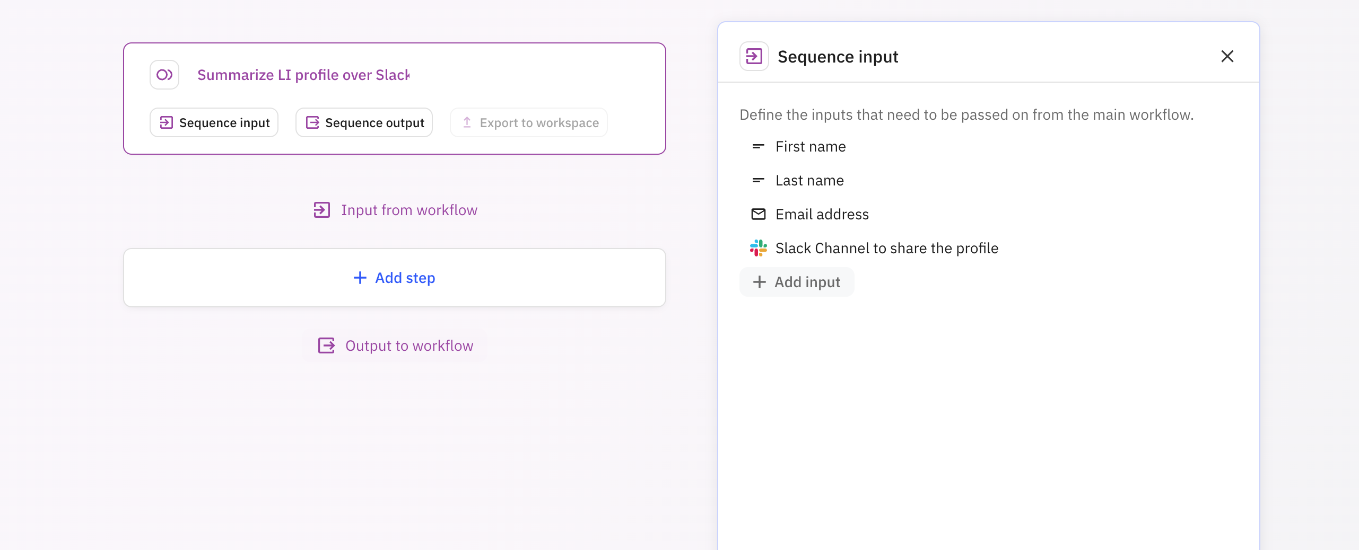Edit the sequence title Summarize LI profile over Slack
The height and width of the screenshot is (550, 1359).
click(303, 75)
